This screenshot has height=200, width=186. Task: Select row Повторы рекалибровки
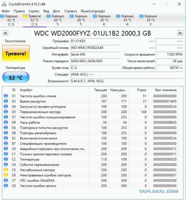pyautogui.click(x=90, y=133)
